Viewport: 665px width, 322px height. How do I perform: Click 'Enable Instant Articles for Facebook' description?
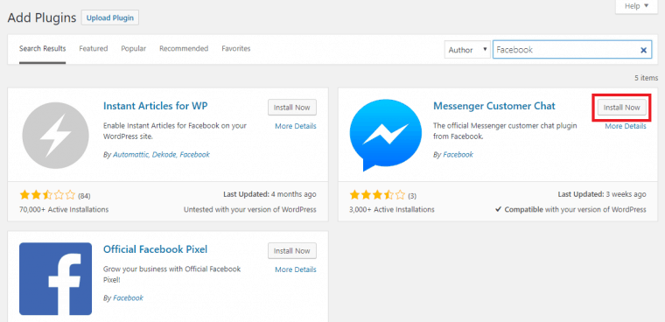click(x=175, y=131)
